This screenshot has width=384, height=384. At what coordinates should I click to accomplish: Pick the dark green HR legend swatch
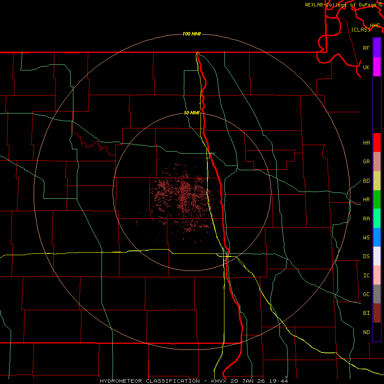click(377, 200)
